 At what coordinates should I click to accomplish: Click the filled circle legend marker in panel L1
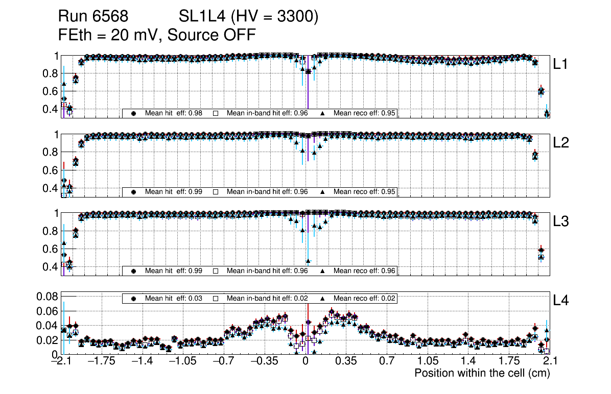point(134,113)
